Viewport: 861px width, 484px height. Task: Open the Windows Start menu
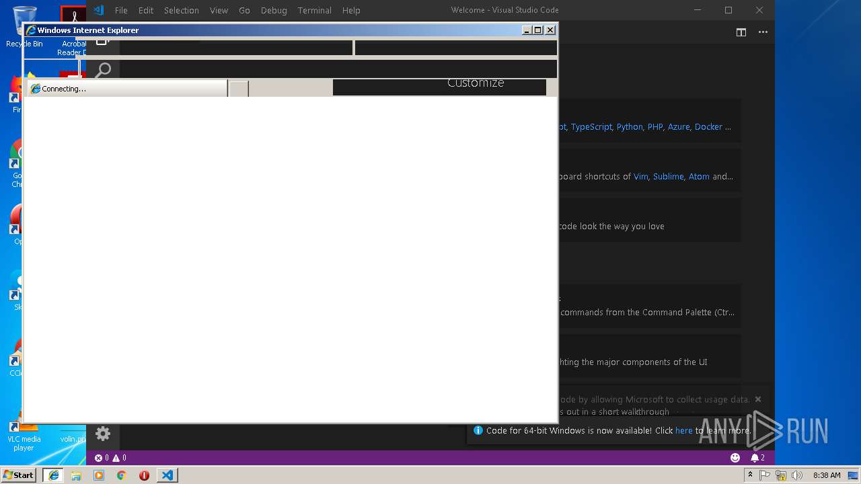19,475
